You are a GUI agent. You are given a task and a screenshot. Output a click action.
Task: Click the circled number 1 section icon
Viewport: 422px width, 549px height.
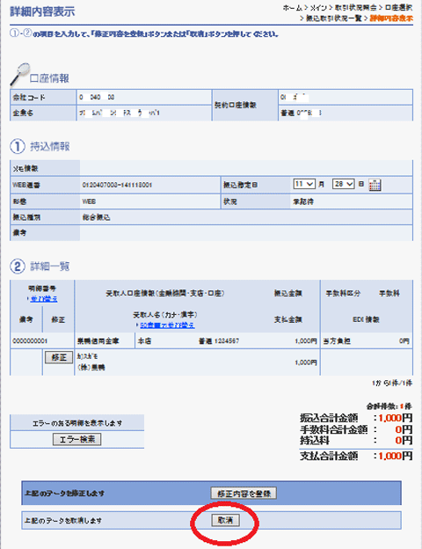18,146
